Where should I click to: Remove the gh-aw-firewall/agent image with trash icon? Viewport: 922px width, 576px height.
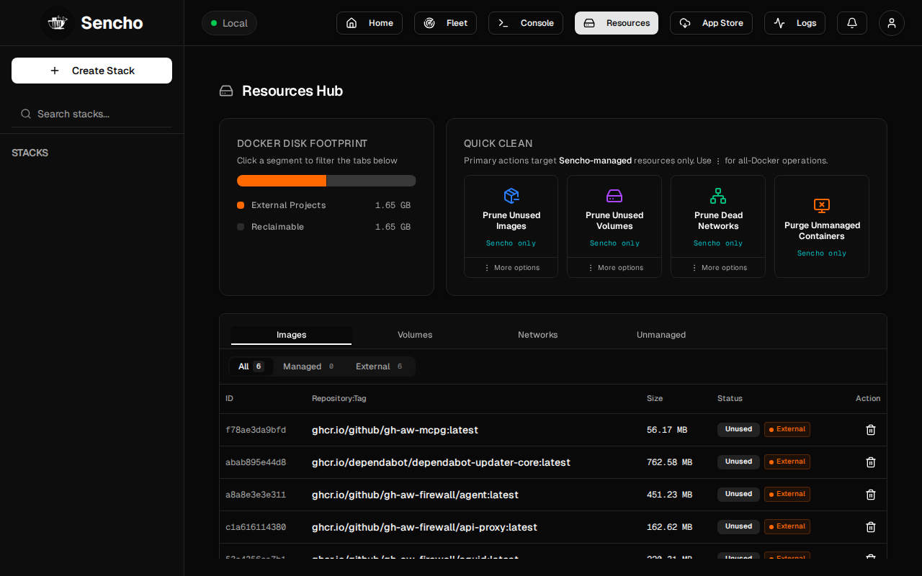[871, 495]
